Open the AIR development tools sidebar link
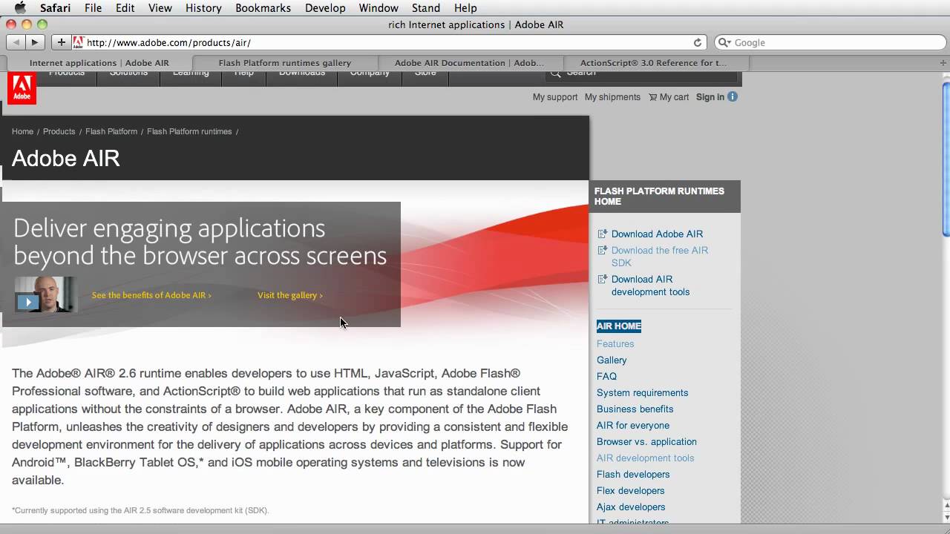The height and width of the screenshot is (534, 950). coord(645,458)
